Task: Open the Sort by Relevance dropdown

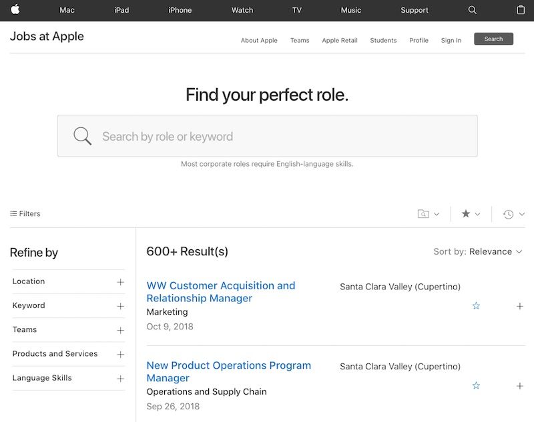Action: 478,251
